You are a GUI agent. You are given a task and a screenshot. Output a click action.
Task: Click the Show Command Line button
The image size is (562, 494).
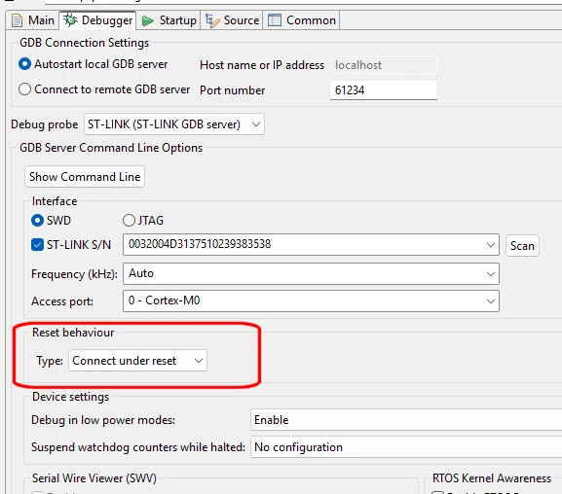pyautogui.click(x=85, y=176)
